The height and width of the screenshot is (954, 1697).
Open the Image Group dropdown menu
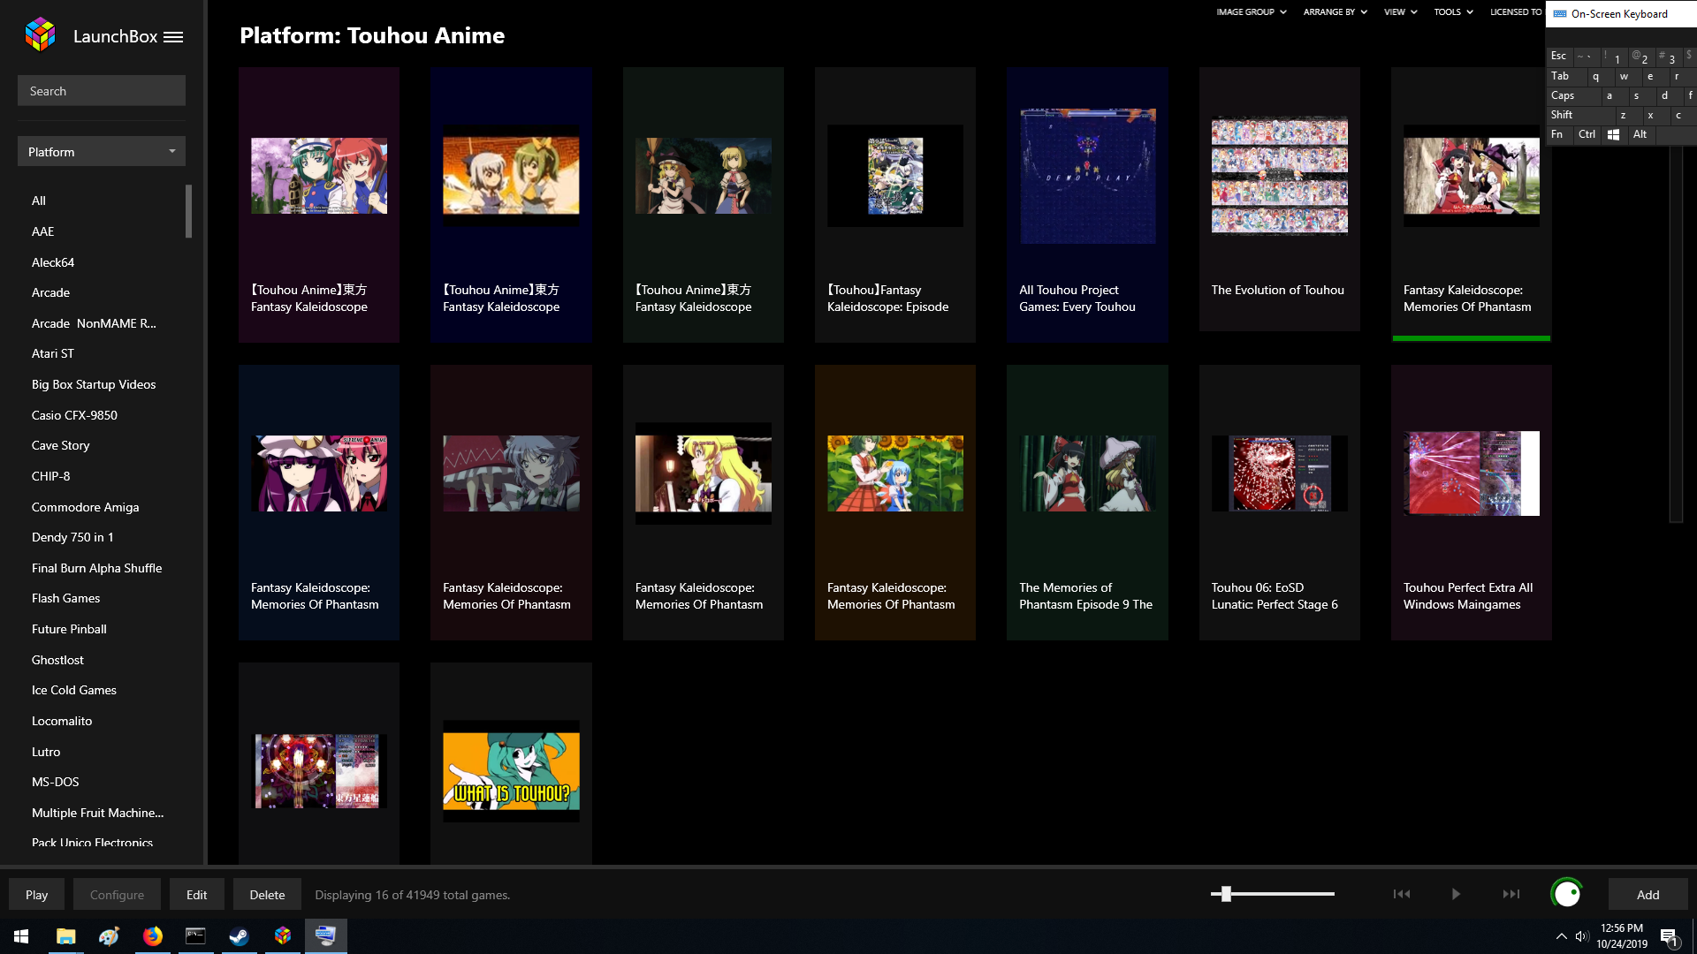point(1251,12)
